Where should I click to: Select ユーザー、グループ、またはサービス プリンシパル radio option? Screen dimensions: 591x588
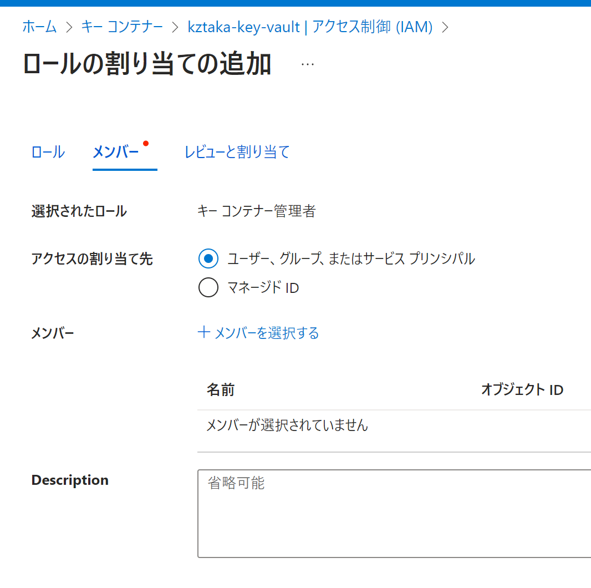(x=208, y=258)
